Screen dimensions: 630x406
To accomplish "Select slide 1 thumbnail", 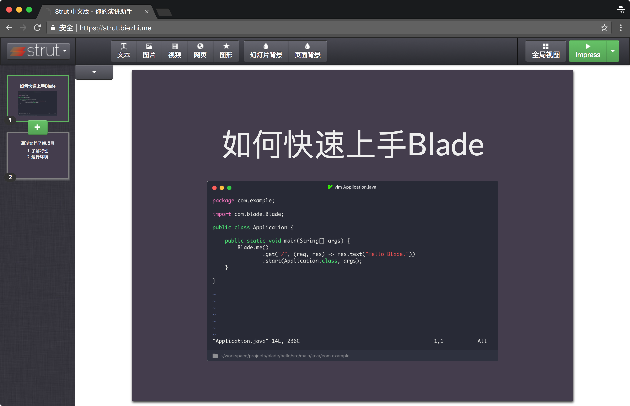I will coord(37,99).
